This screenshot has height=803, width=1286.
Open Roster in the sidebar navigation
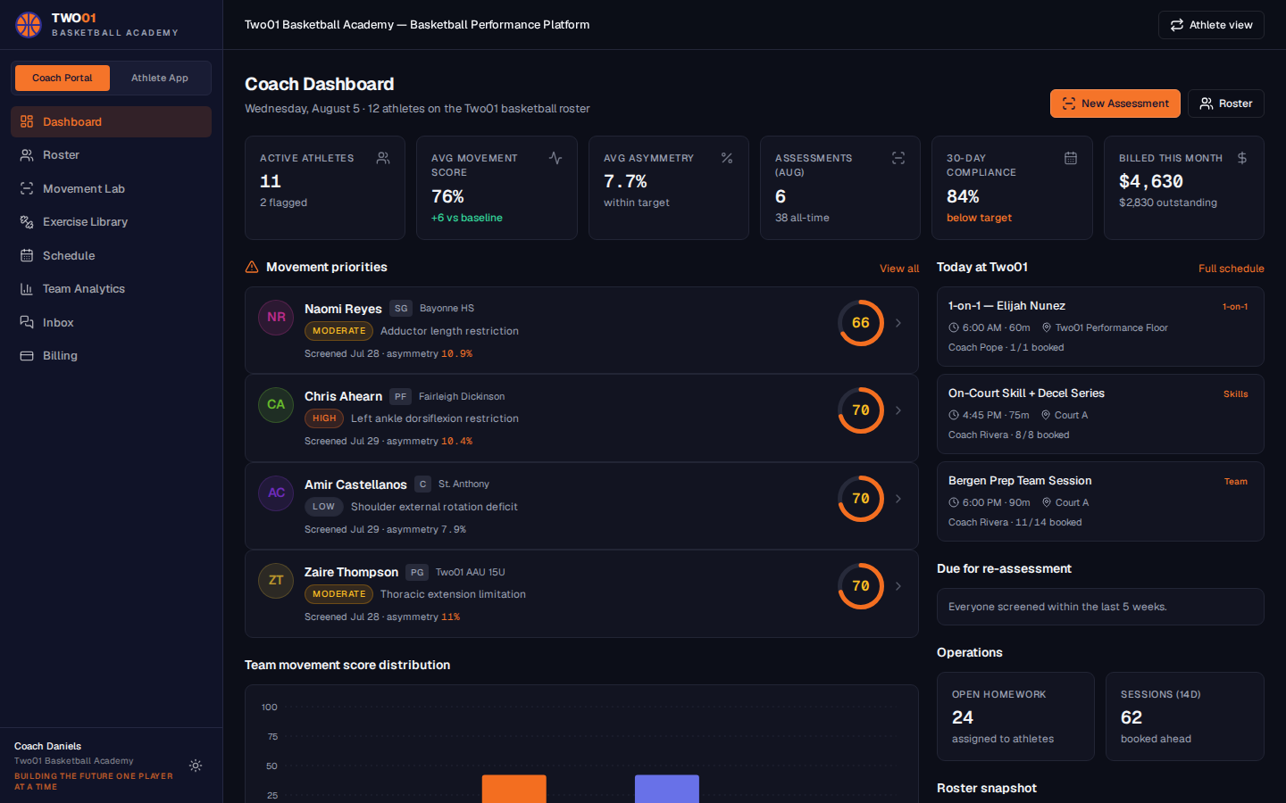pos(111,155)
